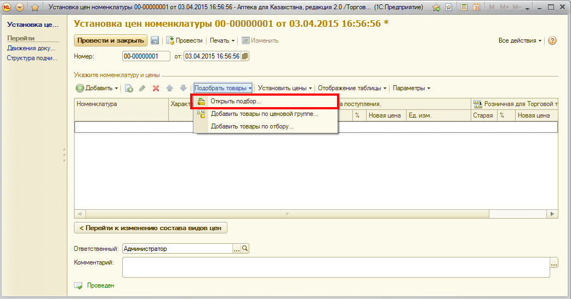Click the Провести и закрыть button
Image resolution: width=571 pixels, height=299 pixels.
(x=111, y=40)
